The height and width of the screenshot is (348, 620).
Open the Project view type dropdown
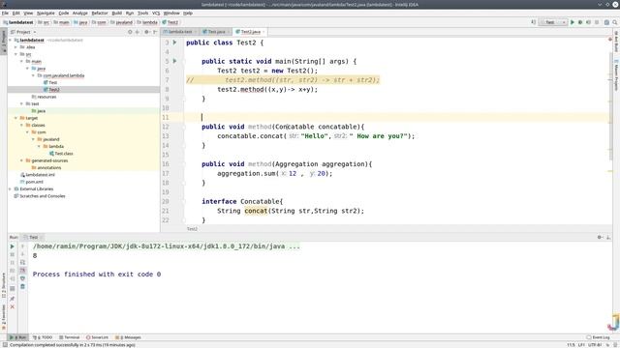coord(23,32)
